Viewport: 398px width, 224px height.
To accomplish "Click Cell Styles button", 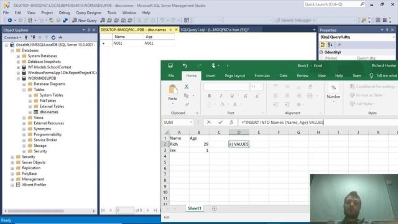I will click(362, 104).
